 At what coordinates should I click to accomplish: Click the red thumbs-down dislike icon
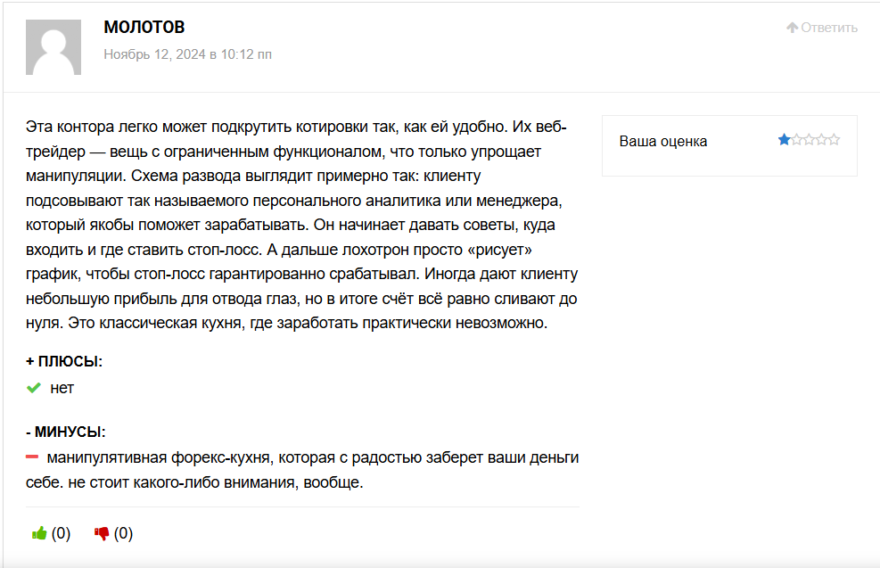click(x=102, y=533)
